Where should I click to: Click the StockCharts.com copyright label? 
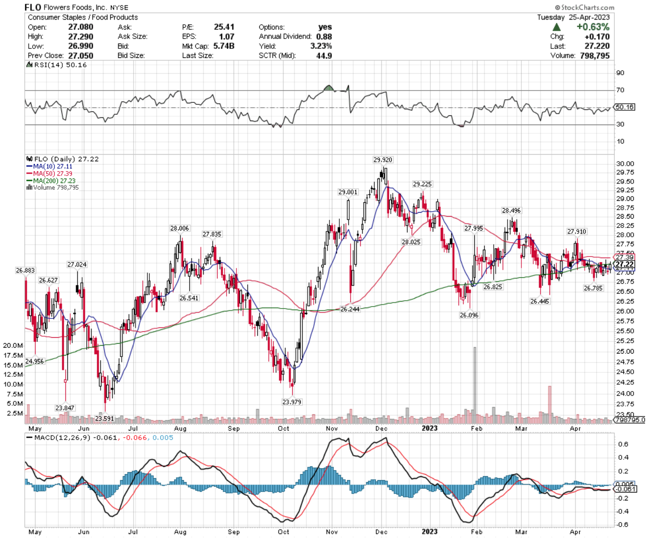585,7
